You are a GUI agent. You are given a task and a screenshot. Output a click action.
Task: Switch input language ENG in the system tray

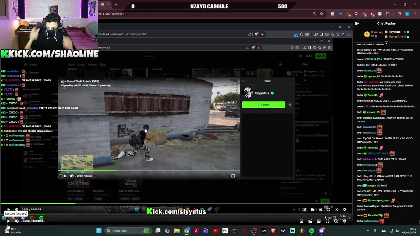383,231
